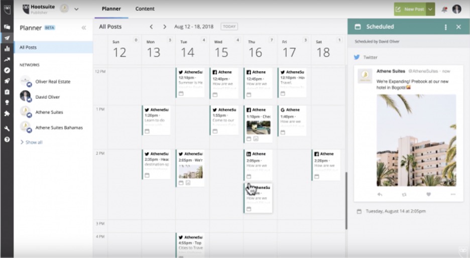Click the New Post button
This screenshot has height=258, width=470.
click(410, 10)
